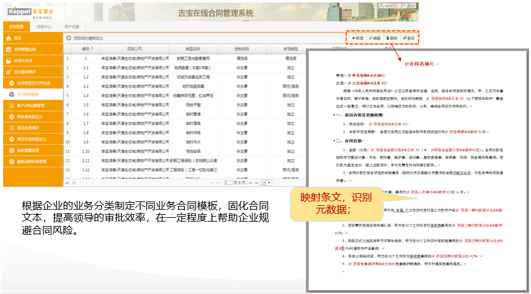Click the 控制级别 column header

[x=242, y=49]
